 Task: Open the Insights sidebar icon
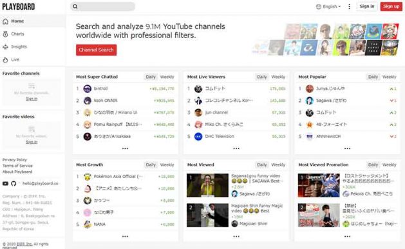point(5,47)
